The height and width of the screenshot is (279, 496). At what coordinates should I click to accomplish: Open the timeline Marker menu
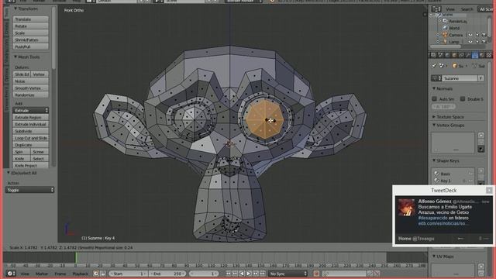tap(42, 274)
